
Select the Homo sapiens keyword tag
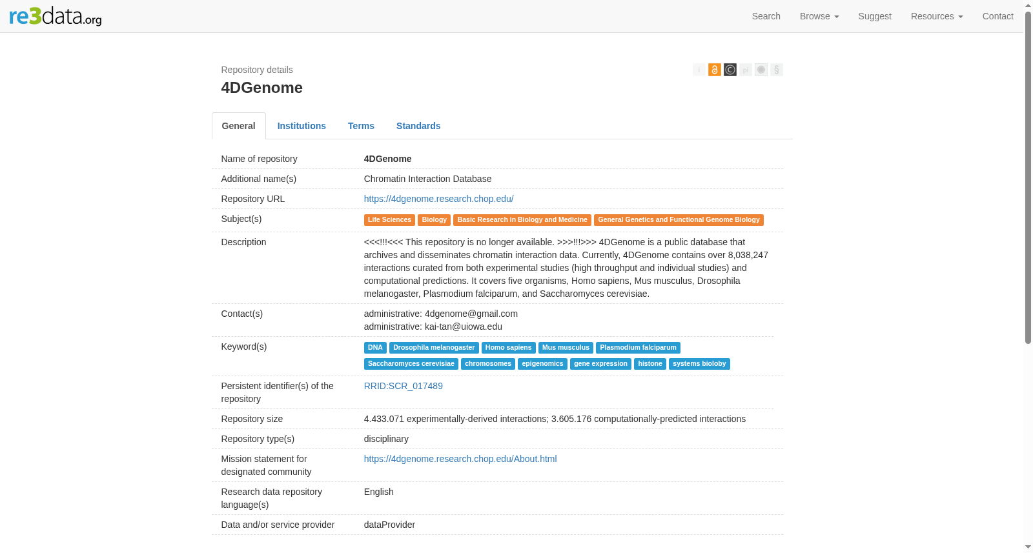click(509, 348)
